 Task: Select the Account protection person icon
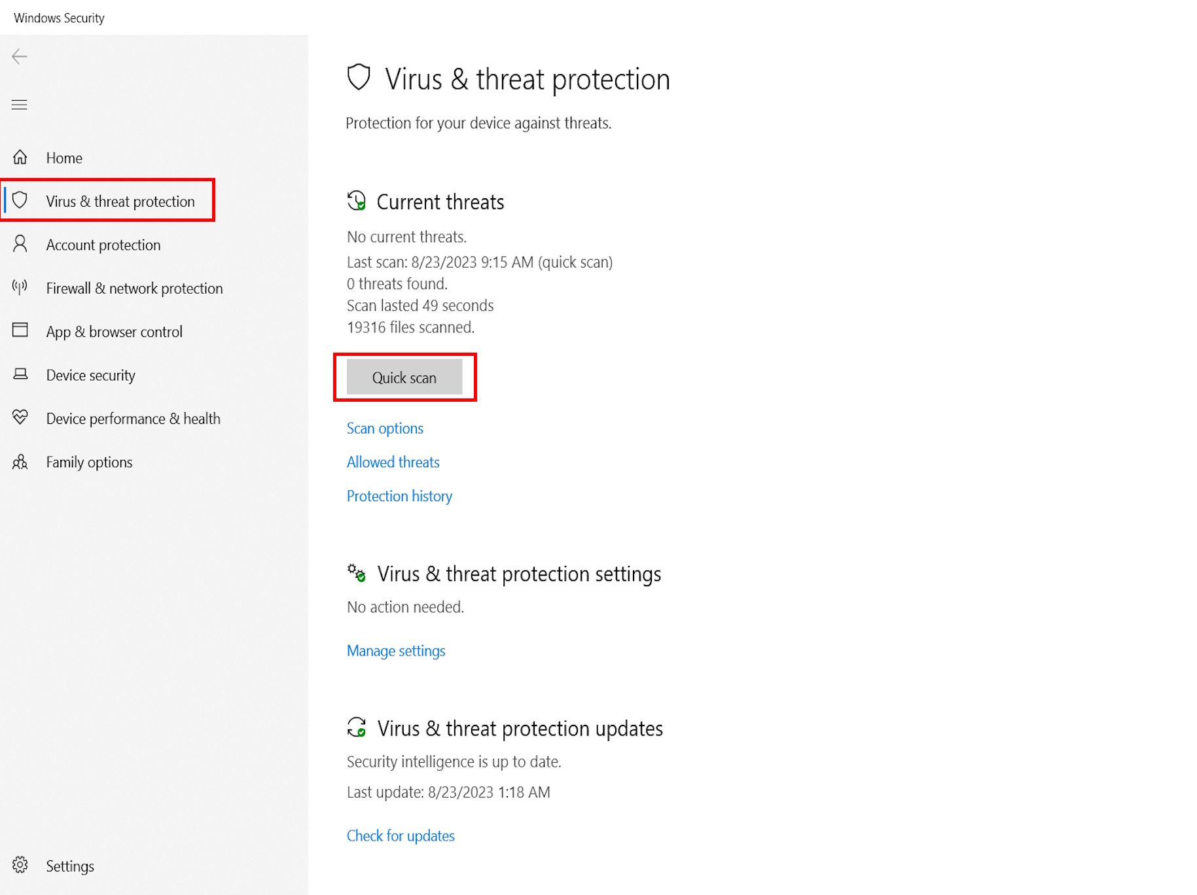20,244
